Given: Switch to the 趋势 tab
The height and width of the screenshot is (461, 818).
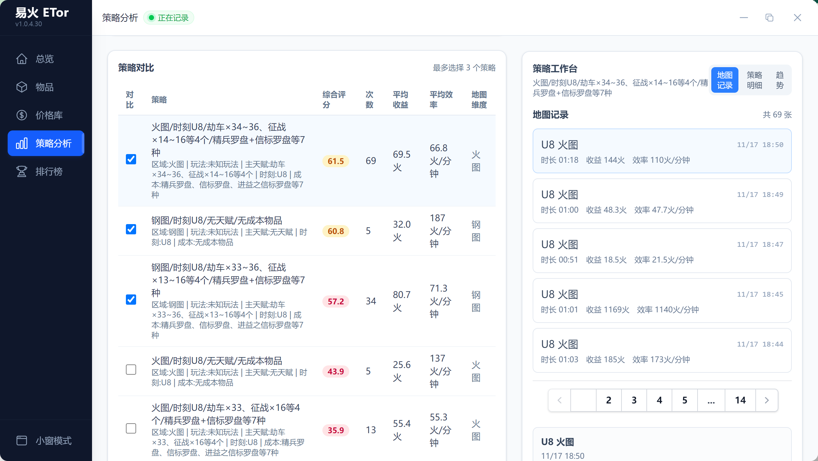Looking at the screenshot, I should click(780, 80).
